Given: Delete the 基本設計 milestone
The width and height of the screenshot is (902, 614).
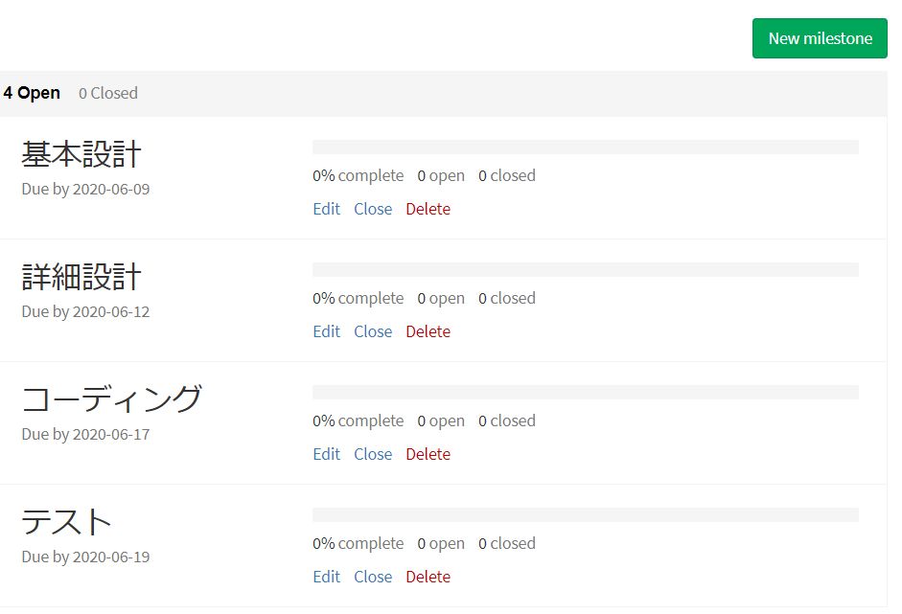Looking at the screenshot, I should click(428, 209).
